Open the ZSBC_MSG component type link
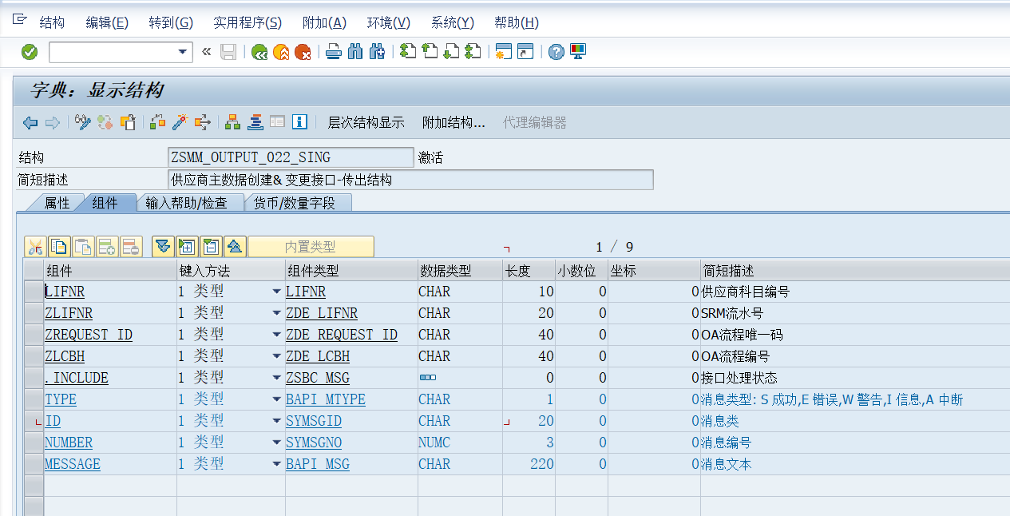Screen dimensions: 1010x516 point(318,379)
